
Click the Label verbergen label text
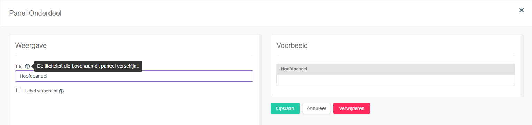[41, 91]
